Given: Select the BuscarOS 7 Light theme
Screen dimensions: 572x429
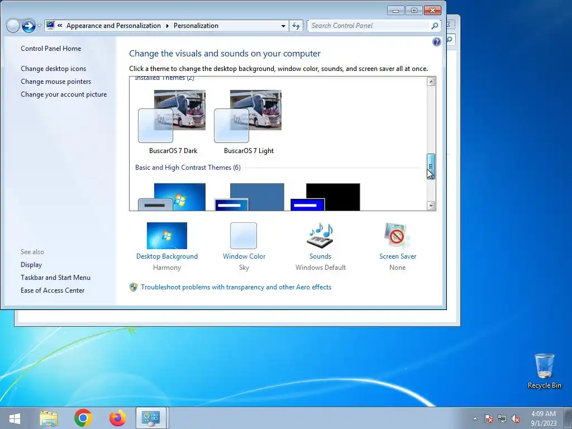Looking at the screenshot, I should click(x=248, y=122).
